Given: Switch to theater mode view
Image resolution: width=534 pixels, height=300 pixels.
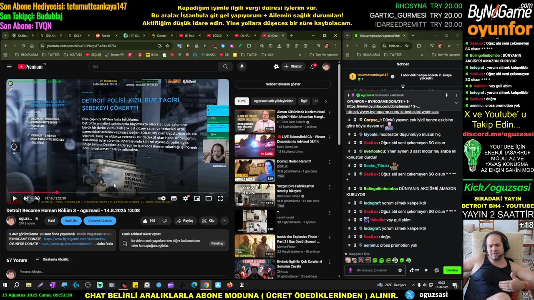Looking at the screenshot, I should 209,198.
